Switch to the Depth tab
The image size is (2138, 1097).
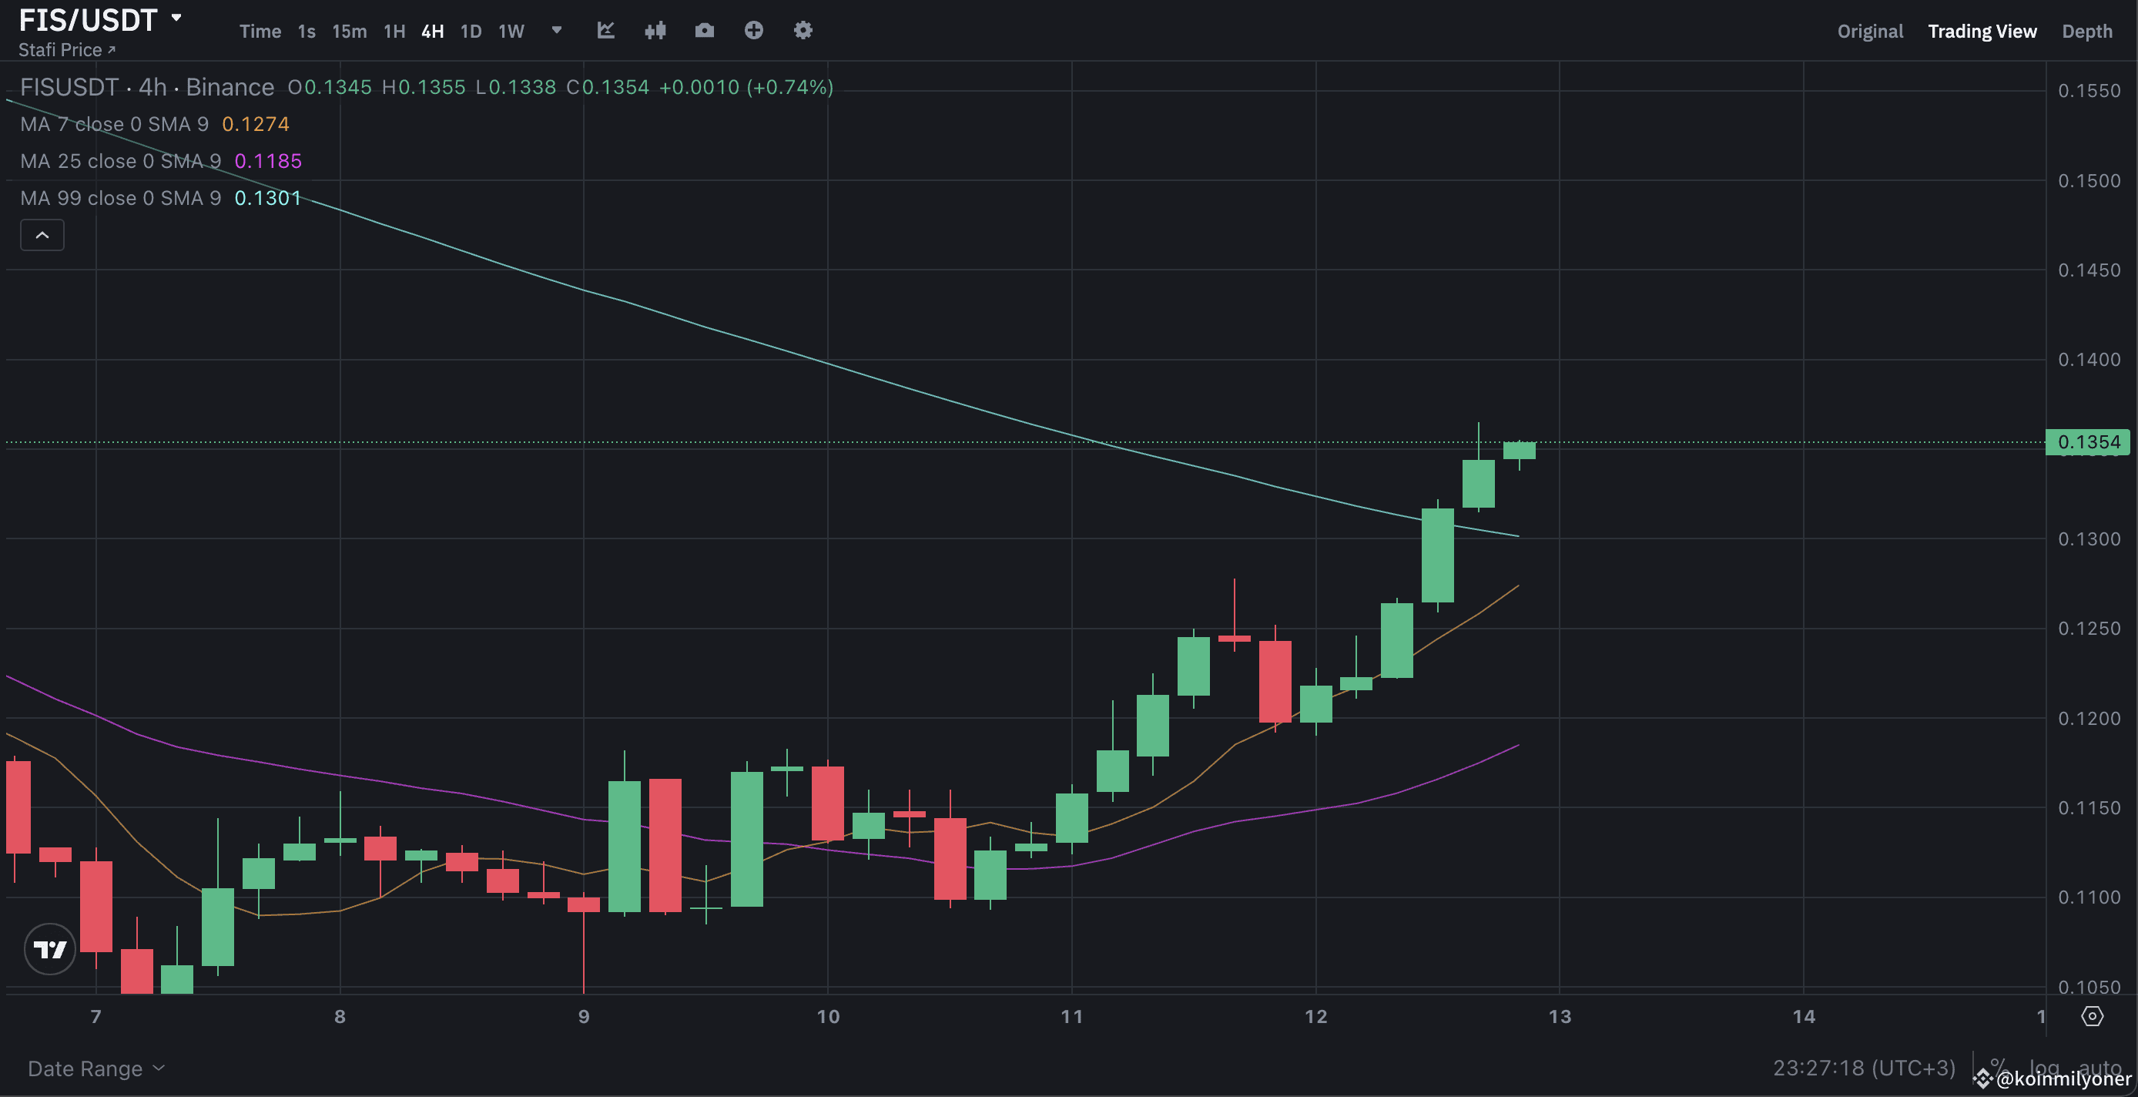tap(2088, 31)
